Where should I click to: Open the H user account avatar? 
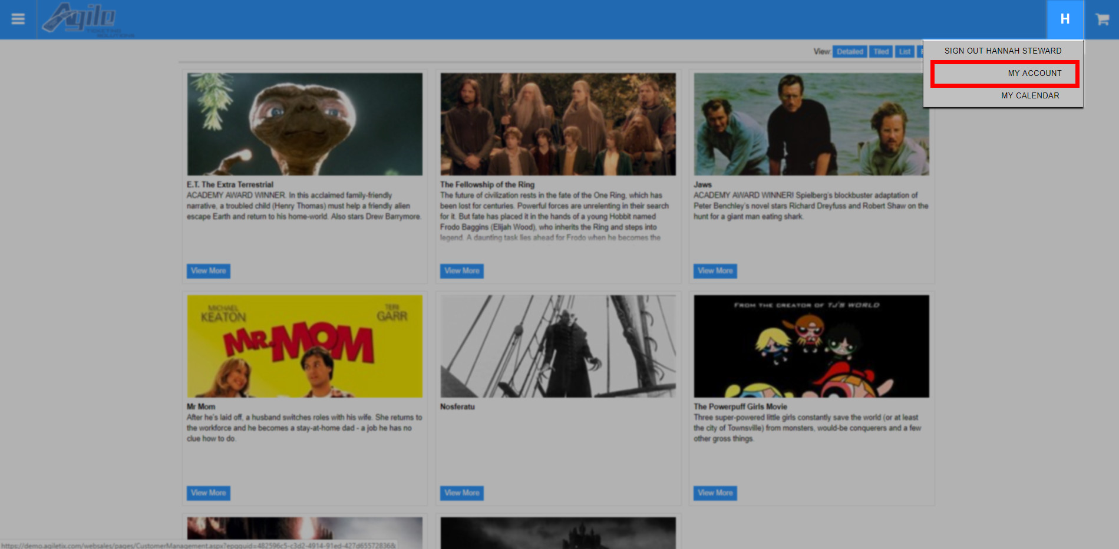[1065, 19]
